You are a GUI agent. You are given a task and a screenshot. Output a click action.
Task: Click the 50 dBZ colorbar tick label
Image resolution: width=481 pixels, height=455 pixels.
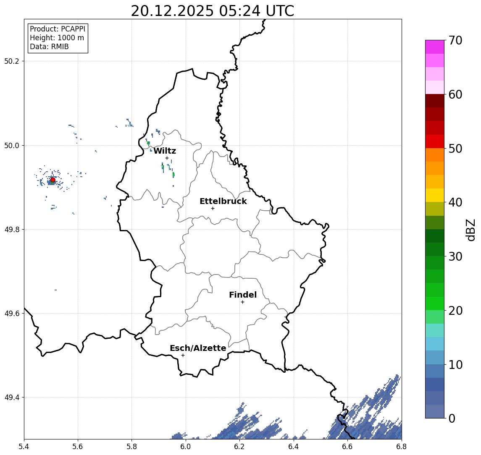[455, 149]
